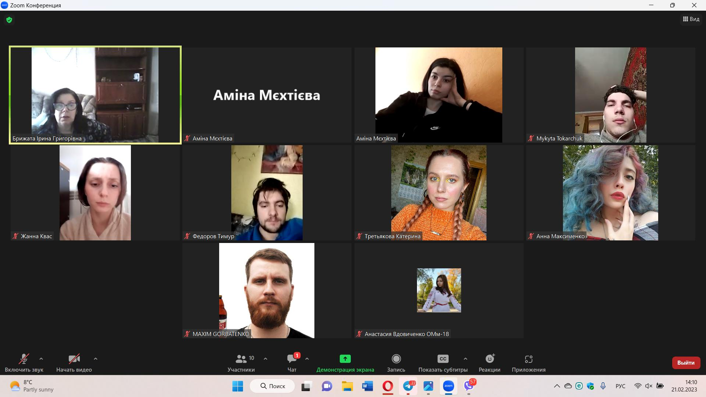The image size is (706, 397).
Task: Open Viber from taskbar
Action: coord(469,386)
